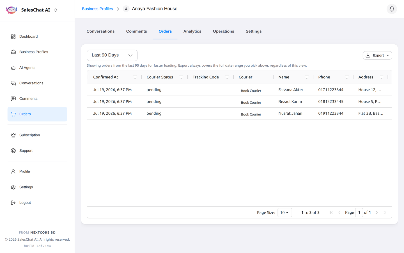Click phone number 01911223344
Viewport: 404px width, 253px height.
pyautogui.click(x=331, y=113)
